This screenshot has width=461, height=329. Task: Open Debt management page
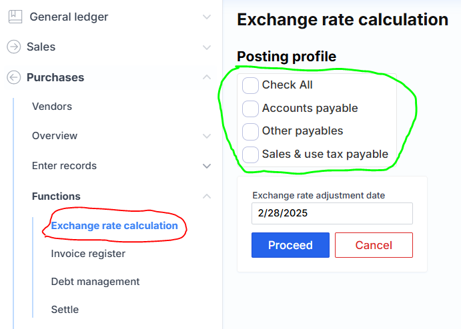click(x=95, y=282)
